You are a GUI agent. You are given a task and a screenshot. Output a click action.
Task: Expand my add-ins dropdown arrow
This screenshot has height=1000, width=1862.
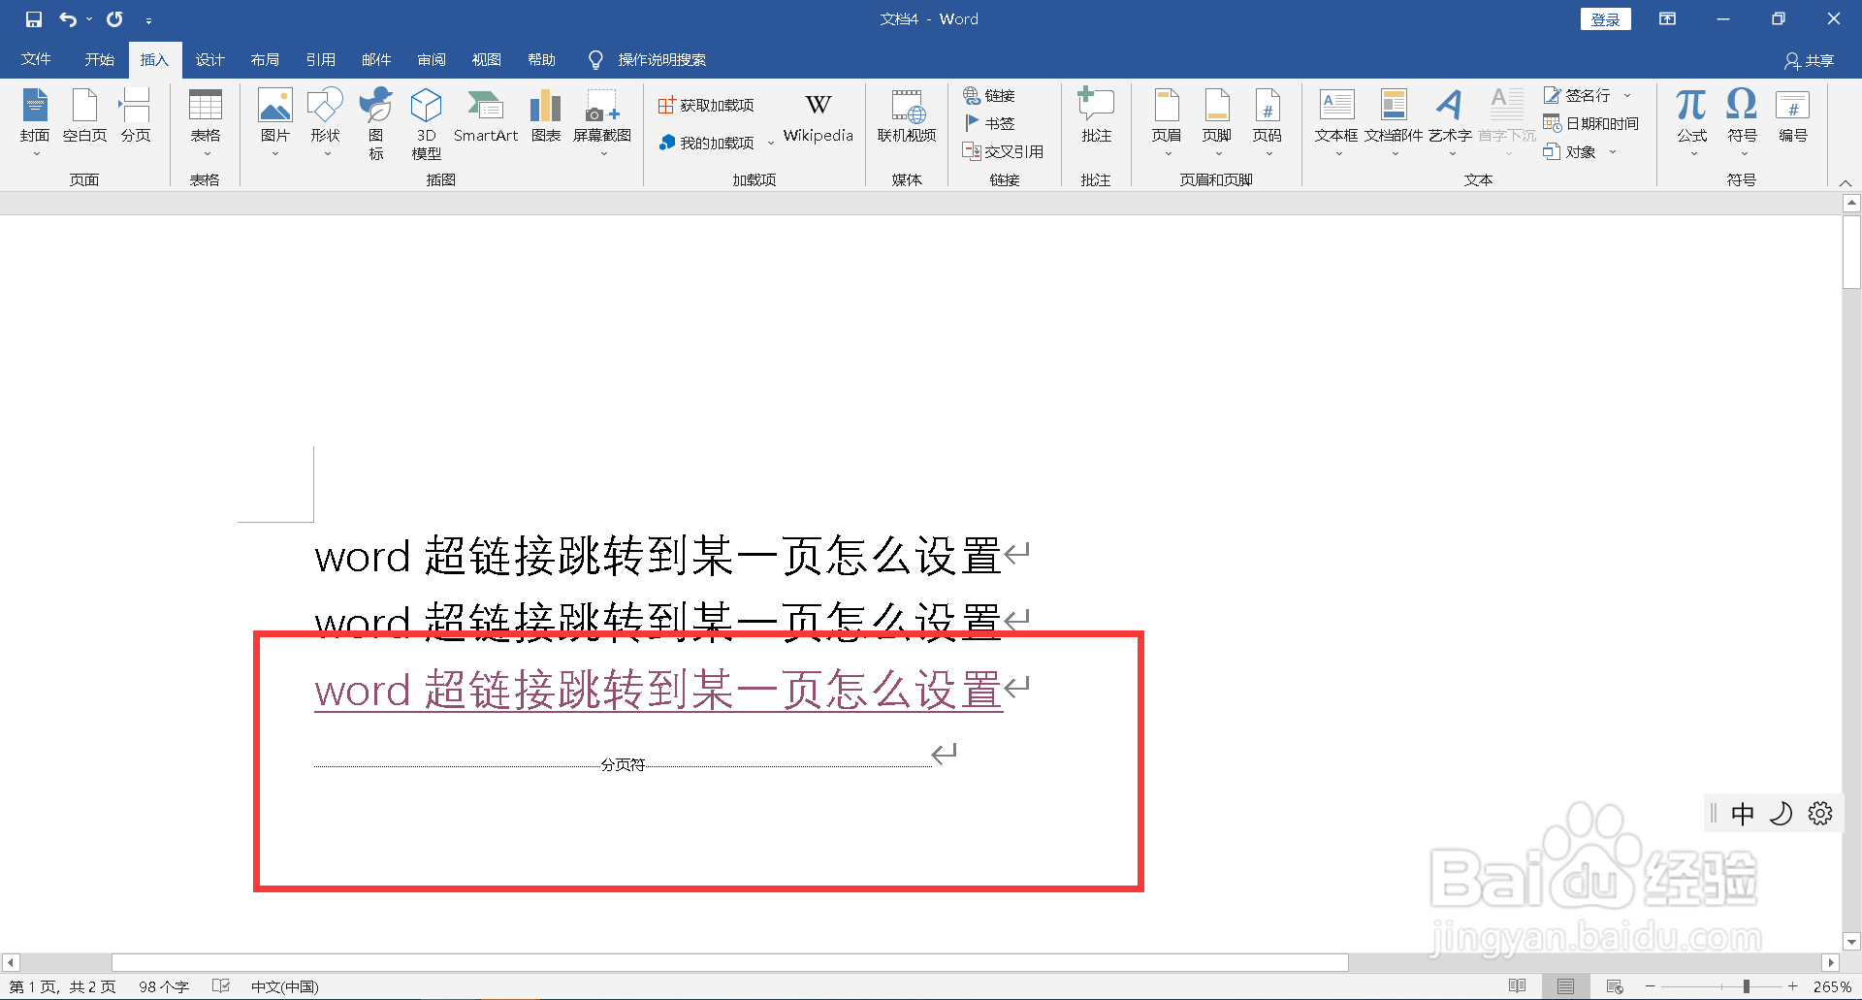[771, 143]
